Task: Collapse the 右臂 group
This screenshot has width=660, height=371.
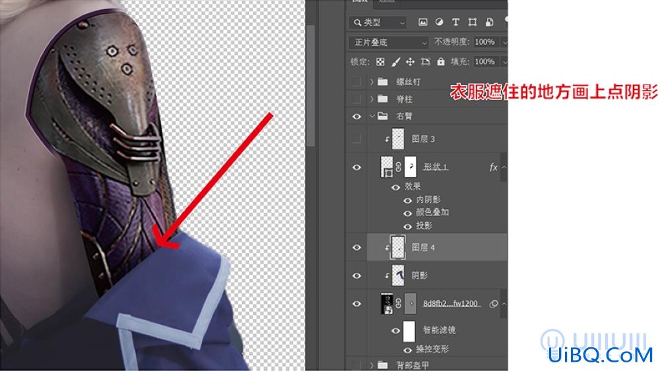Action: [372, 116]
